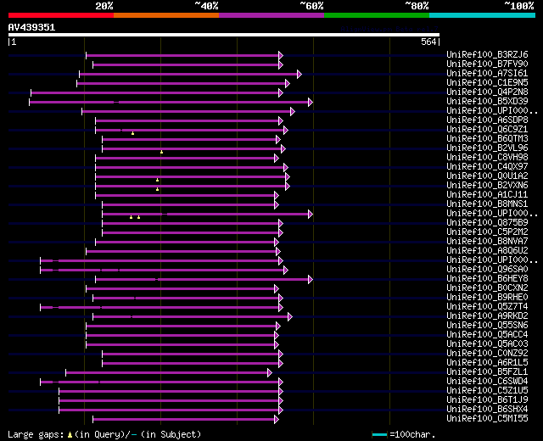Click the query name AV439351
543x441 pixels.
(31, 27)
